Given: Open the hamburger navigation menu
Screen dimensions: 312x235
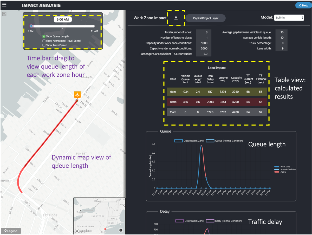Looking at the screenshot, I should tap(4, 5).
